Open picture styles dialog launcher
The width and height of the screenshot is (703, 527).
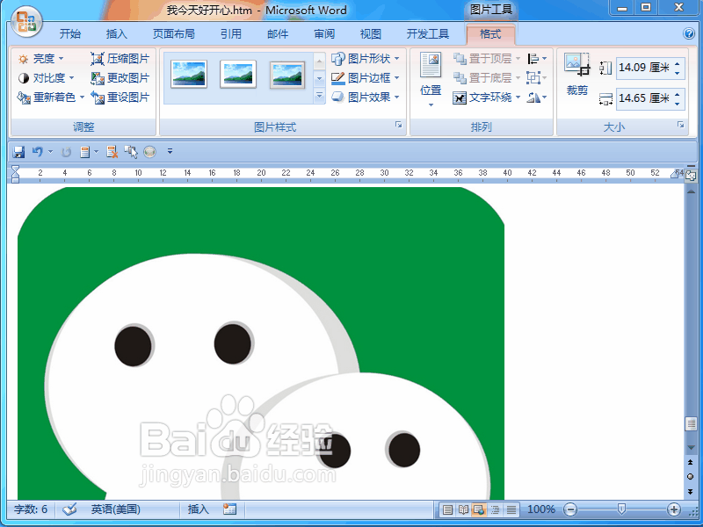coord(399,125)
